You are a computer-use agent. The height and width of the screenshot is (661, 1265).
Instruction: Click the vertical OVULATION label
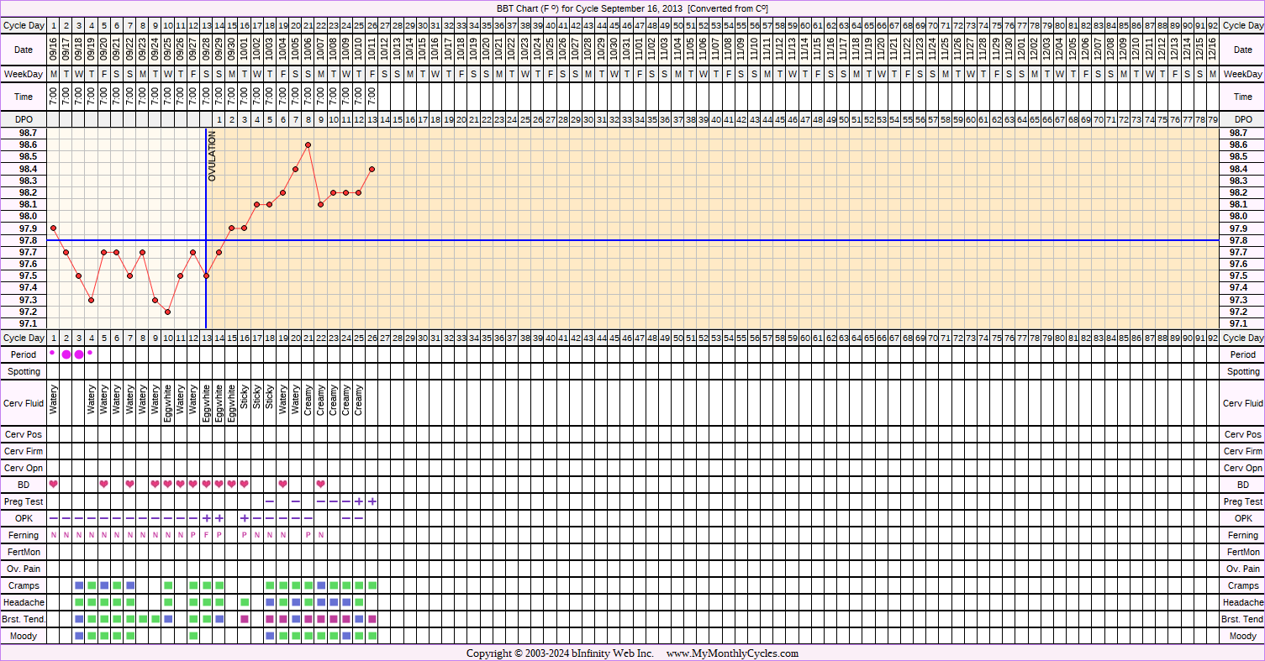coord(213,157)
